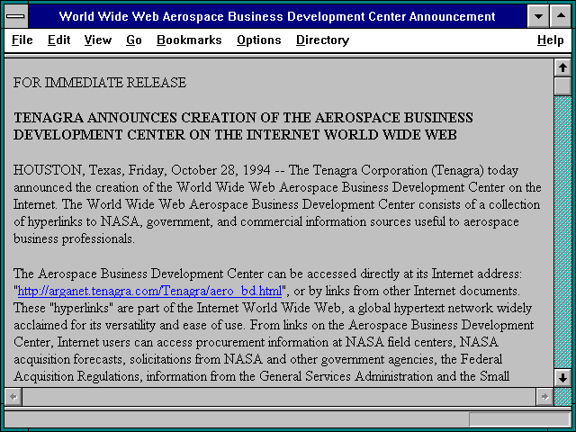Open the Go menu
This screenshot has width=576, height=432.
coord(134,40)
